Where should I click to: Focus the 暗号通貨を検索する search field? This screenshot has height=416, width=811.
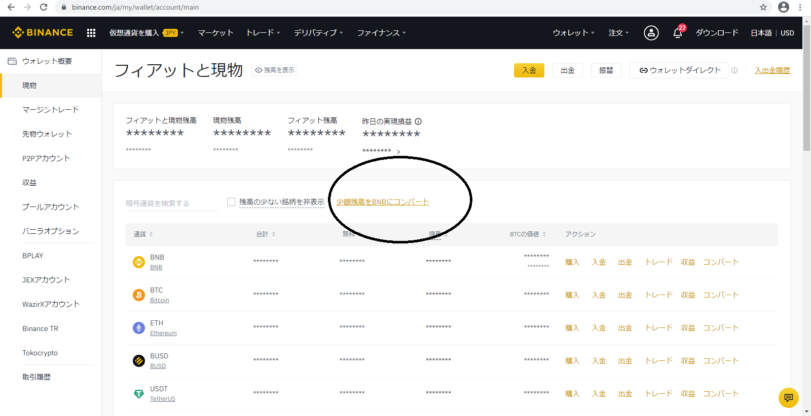[171, 203]
